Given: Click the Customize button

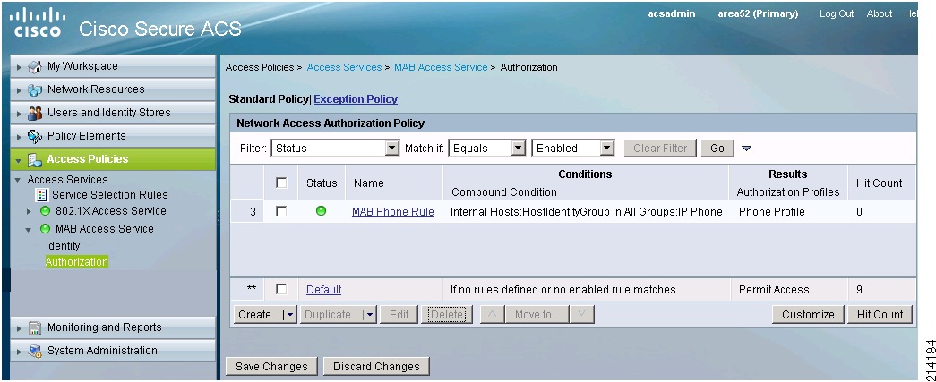Looking at the screenshot, I should coord(808,315).
